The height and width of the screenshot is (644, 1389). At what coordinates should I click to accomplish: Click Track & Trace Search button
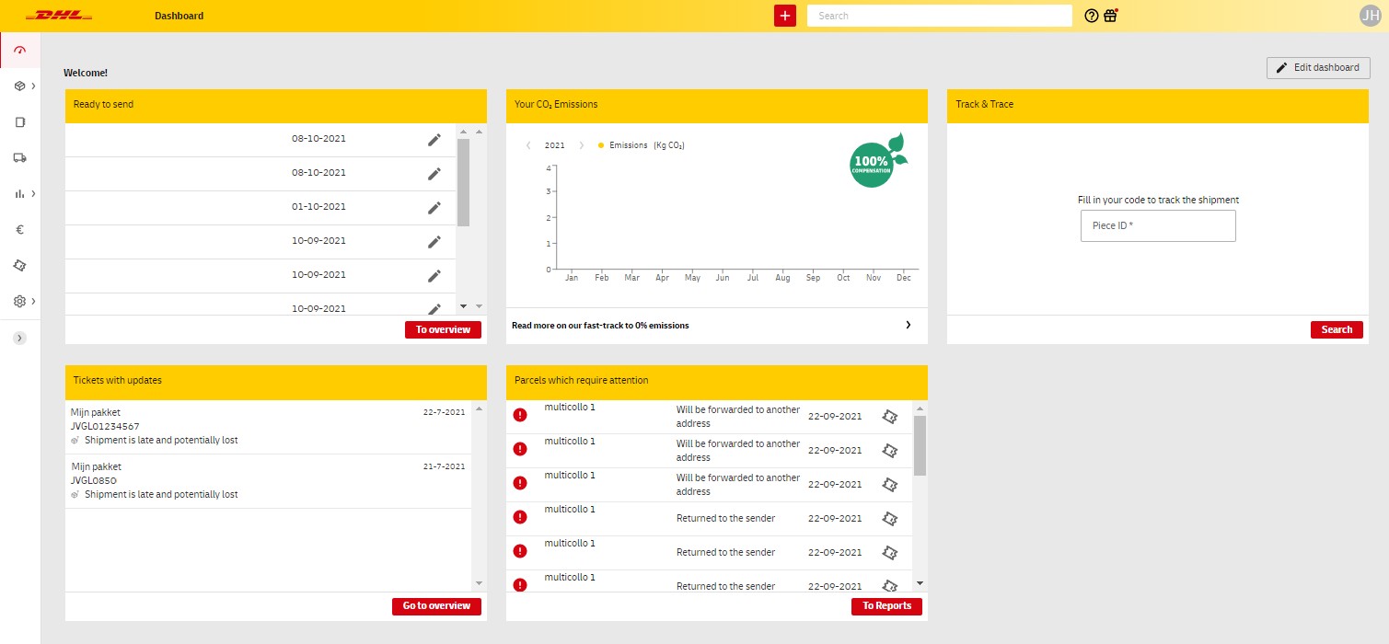click(1337, 329)
